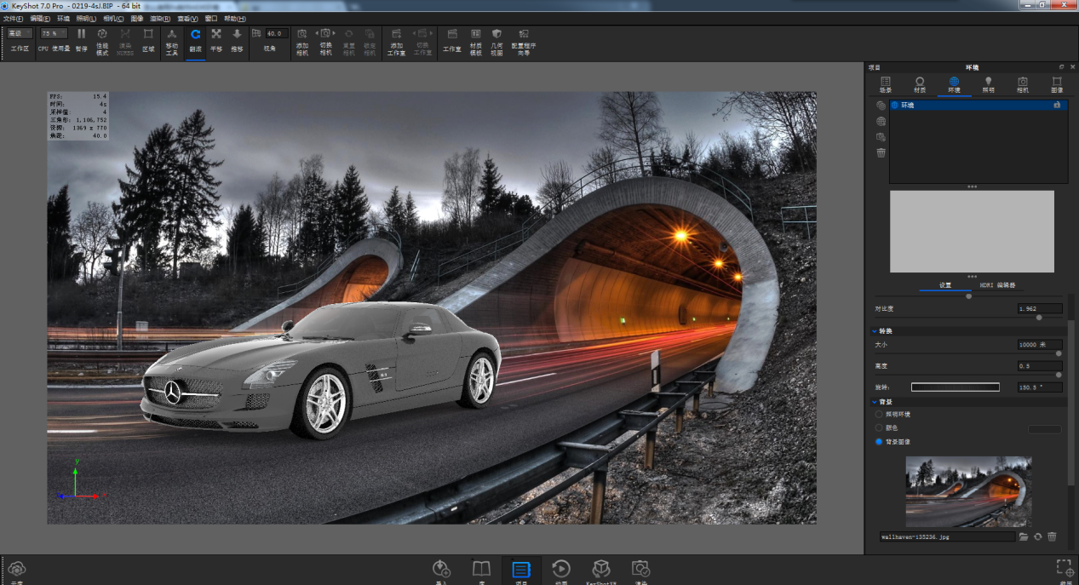Collapse the 转换 section
Image resolution: width=1079 pixels, height=585 pixels.
point(874,331)
